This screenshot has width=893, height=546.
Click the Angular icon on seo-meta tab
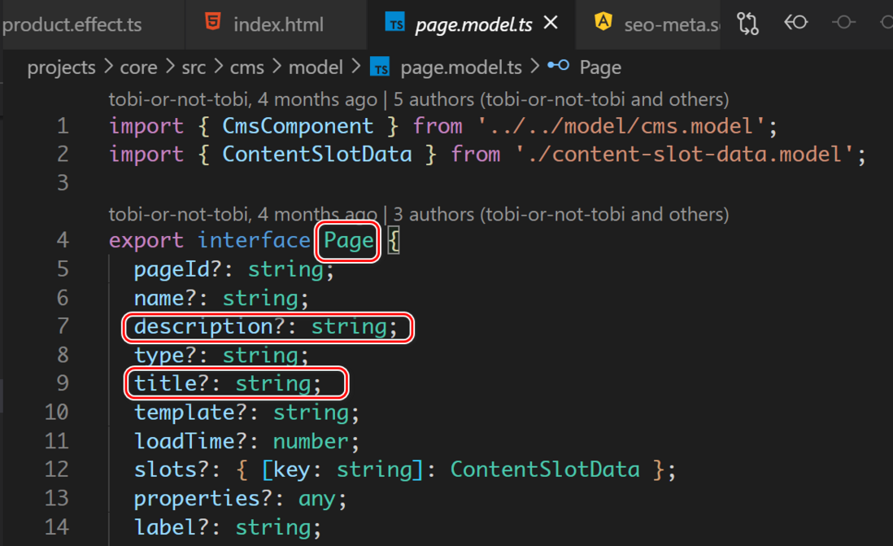tap(603, 22)
